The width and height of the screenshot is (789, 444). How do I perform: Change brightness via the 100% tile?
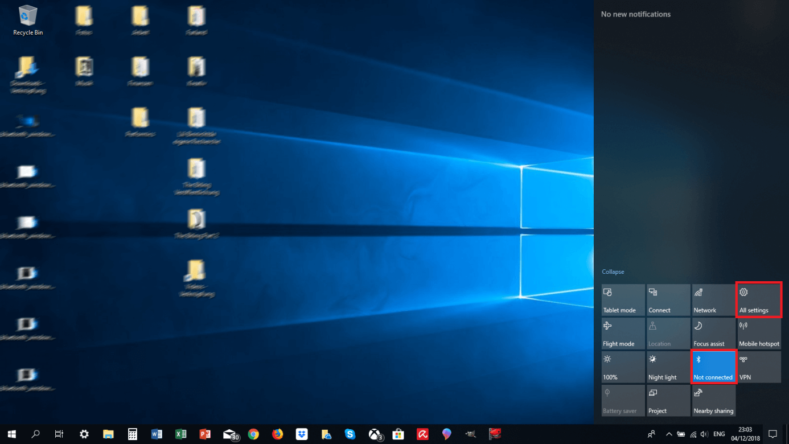[623, 367]
